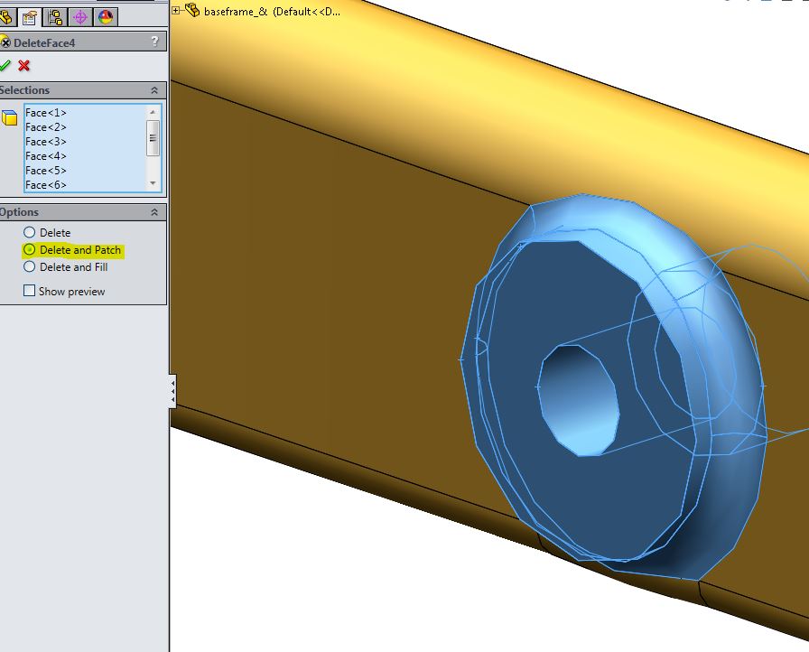Click the baseframe_& (Default) tree label

pyautogui.click(x=272, y=12)
